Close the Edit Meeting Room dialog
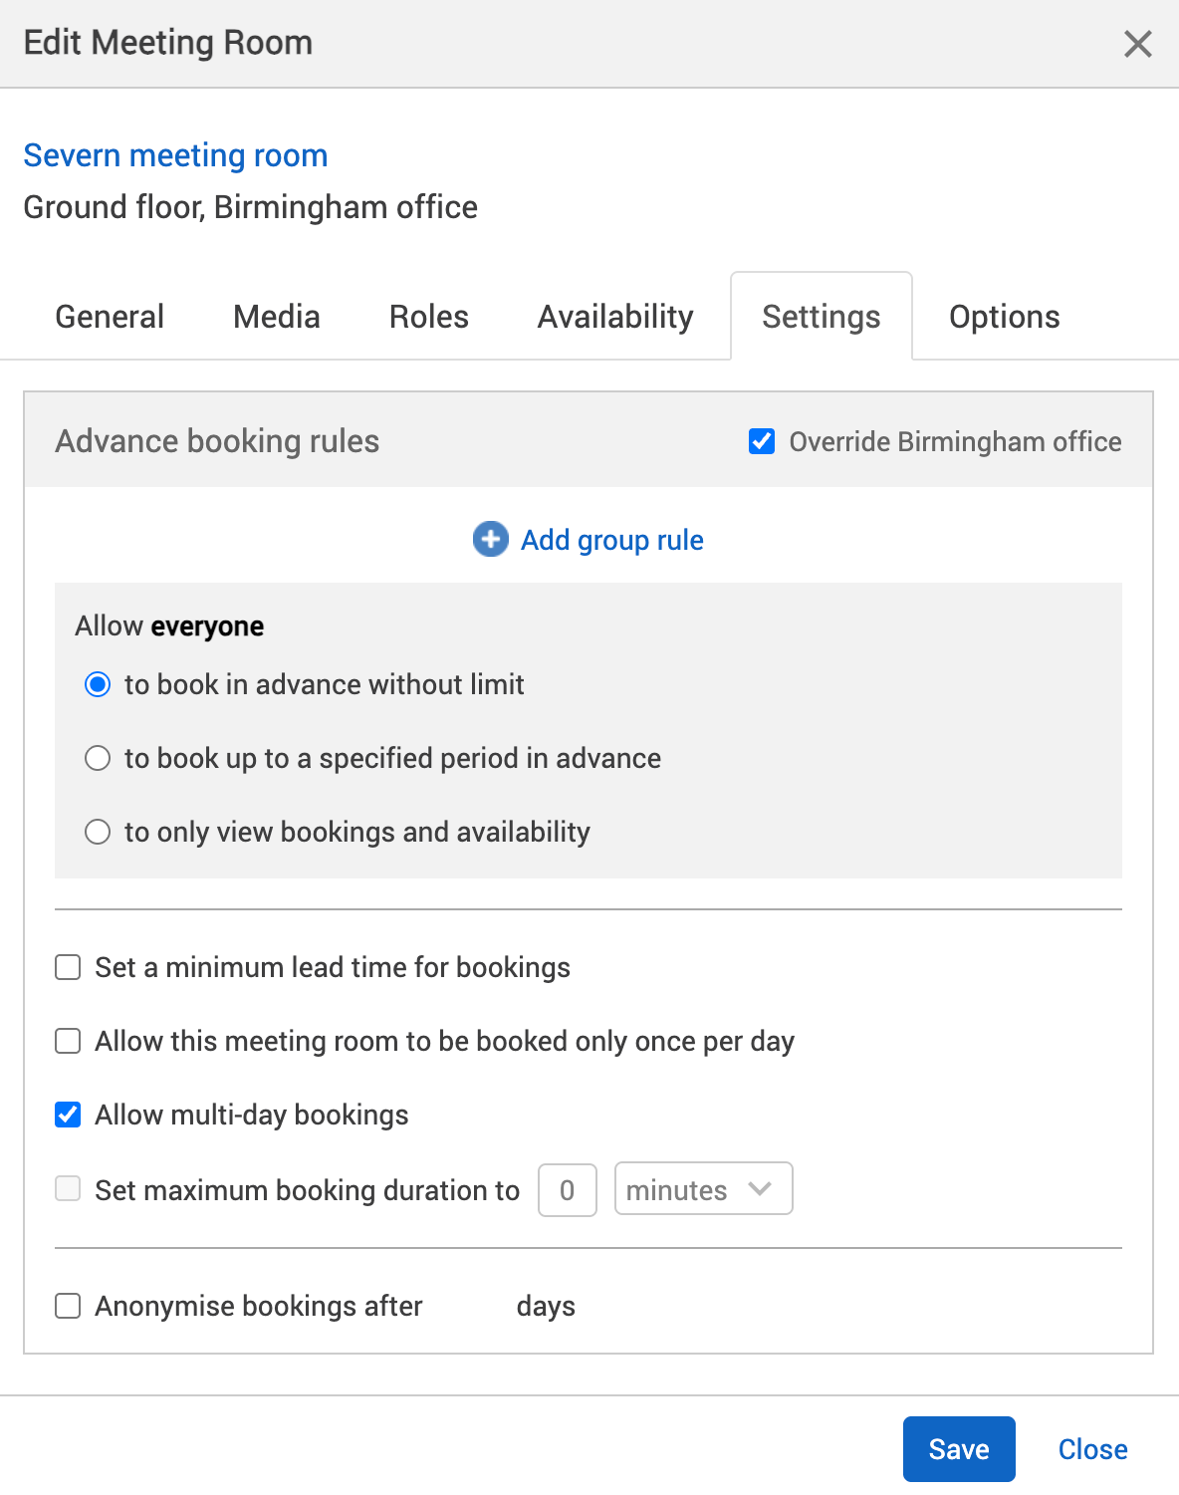This screenshot has width=1179, height=1495. pyautogui.click(x=1137, y=44)
